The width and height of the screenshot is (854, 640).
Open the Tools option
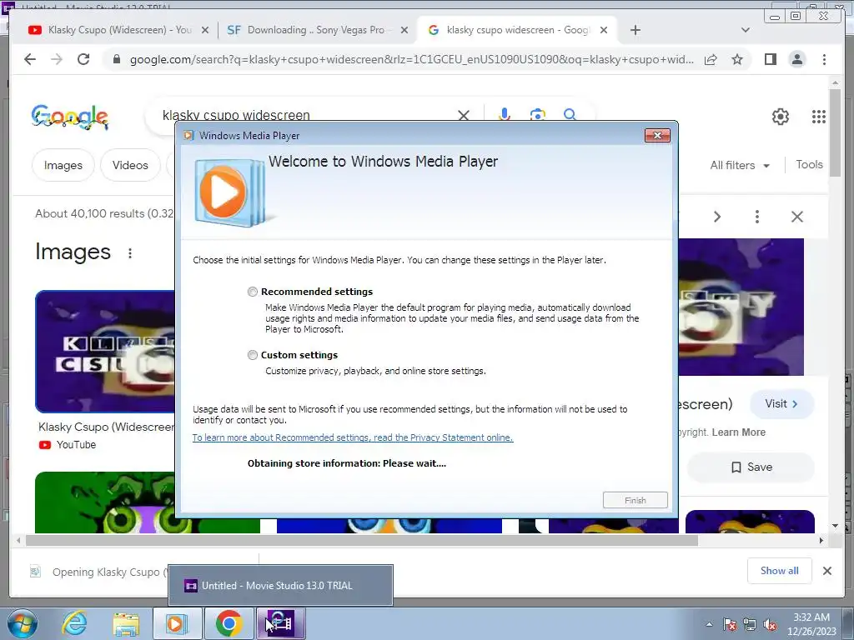[x=809, y=164]
